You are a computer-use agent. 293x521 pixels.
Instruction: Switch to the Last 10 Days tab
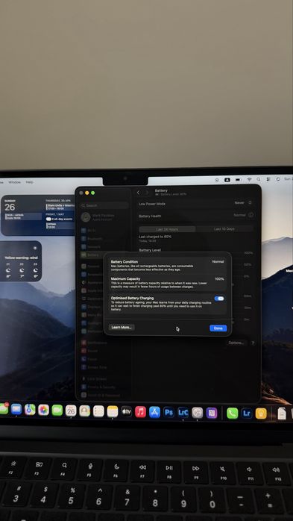tap(224, 229)
